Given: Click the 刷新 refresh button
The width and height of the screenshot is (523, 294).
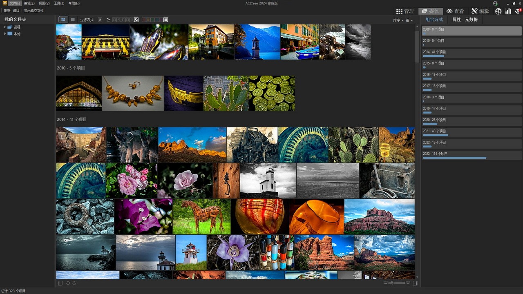Looking at the screenshot, I should tap(7, 11).
